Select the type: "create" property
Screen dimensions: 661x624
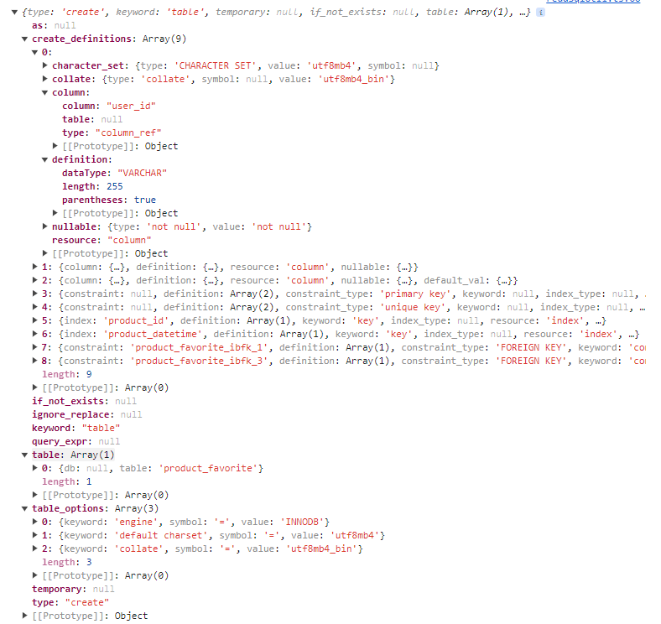click(x=70, y=603)
